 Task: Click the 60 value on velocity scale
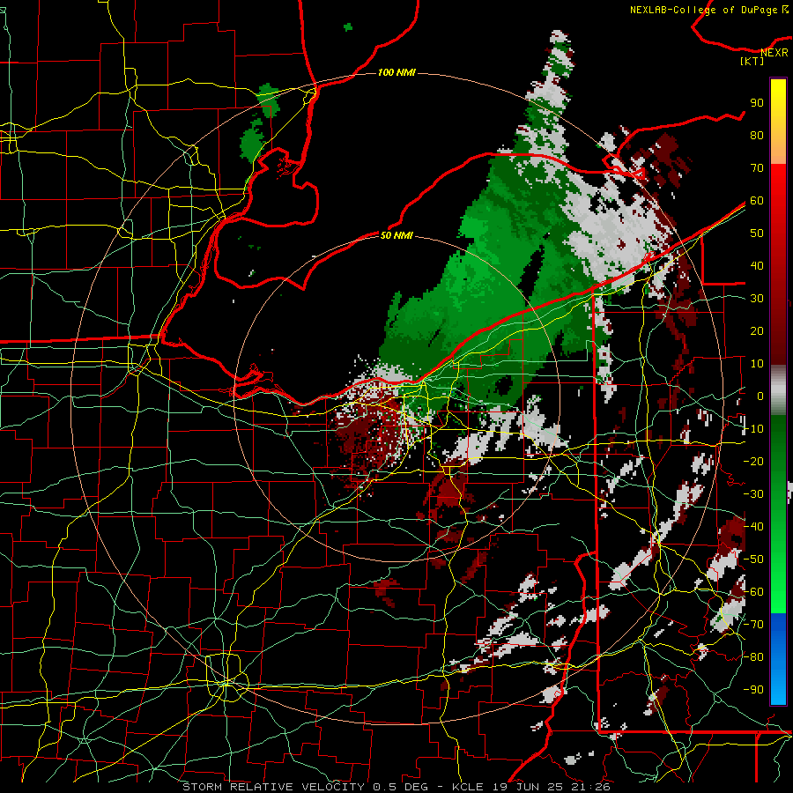[757, 201]
